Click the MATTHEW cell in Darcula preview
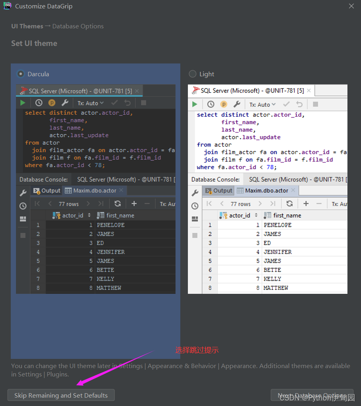Image resolution: width=361 pixels, height=406 pixels. (109, 288)
